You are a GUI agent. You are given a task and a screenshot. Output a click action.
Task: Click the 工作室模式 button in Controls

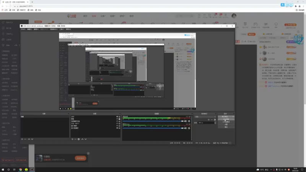(226, 122)
